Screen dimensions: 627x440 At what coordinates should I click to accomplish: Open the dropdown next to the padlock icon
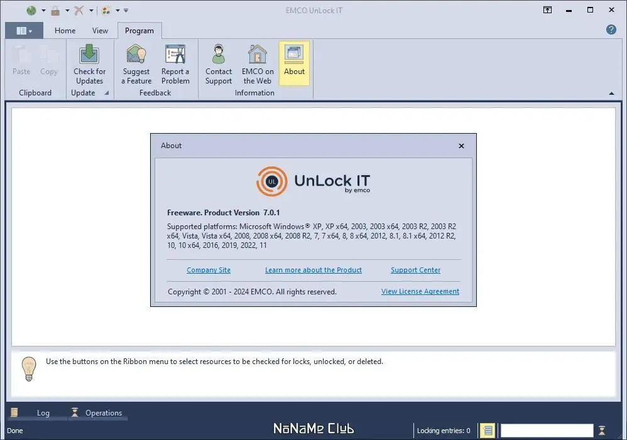pos(67,11)
